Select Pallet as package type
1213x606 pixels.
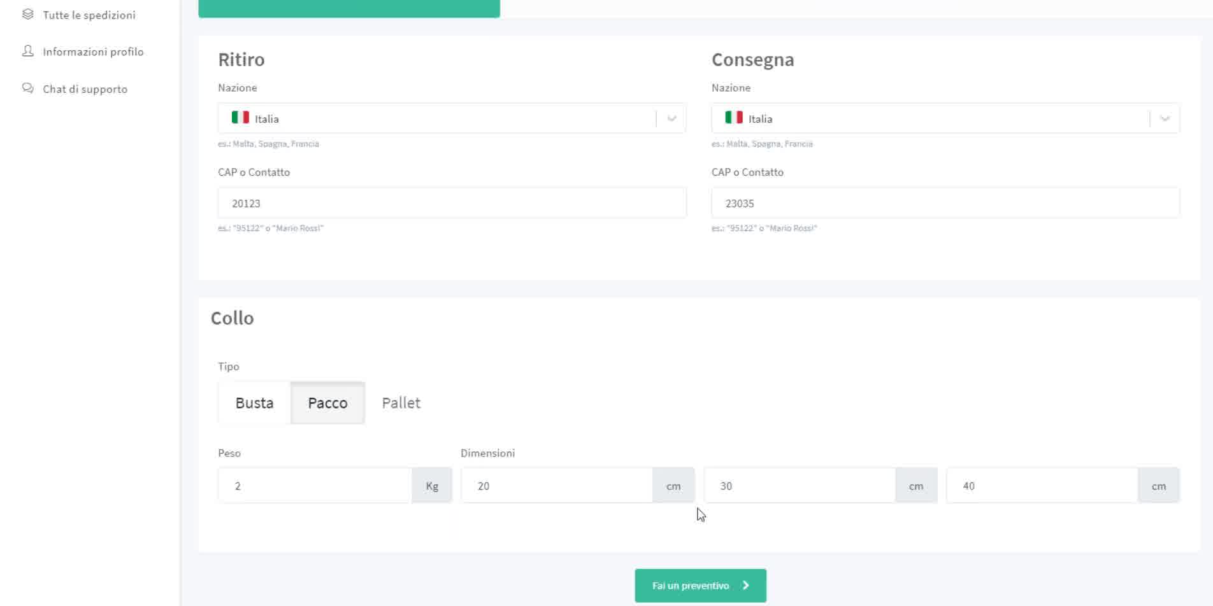tap(401, 403)
